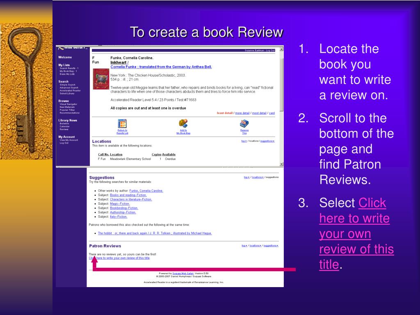Click the Call No. column header

(x=103, y=155)
